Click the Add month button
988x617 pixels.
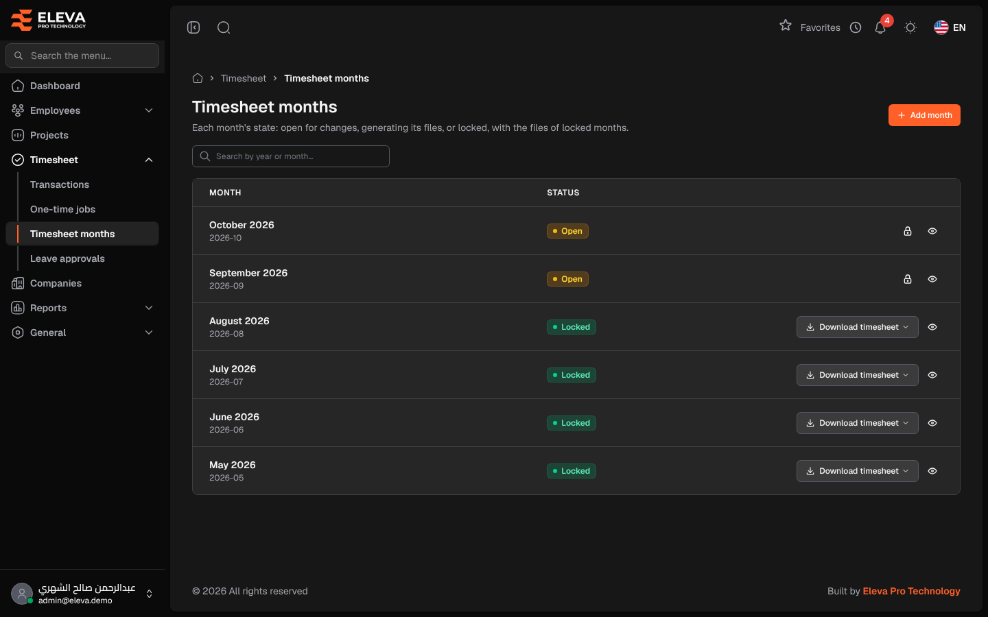click(924, 115)
